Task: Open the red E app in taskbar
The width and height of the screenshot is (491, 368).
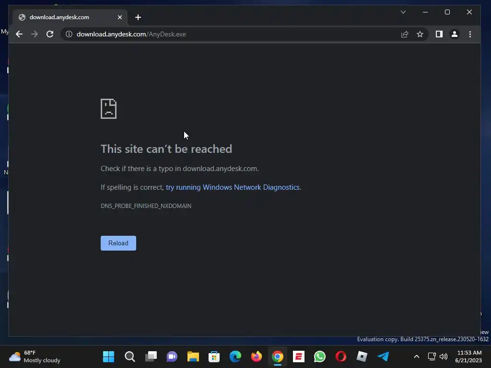Action: pos(299,356)
